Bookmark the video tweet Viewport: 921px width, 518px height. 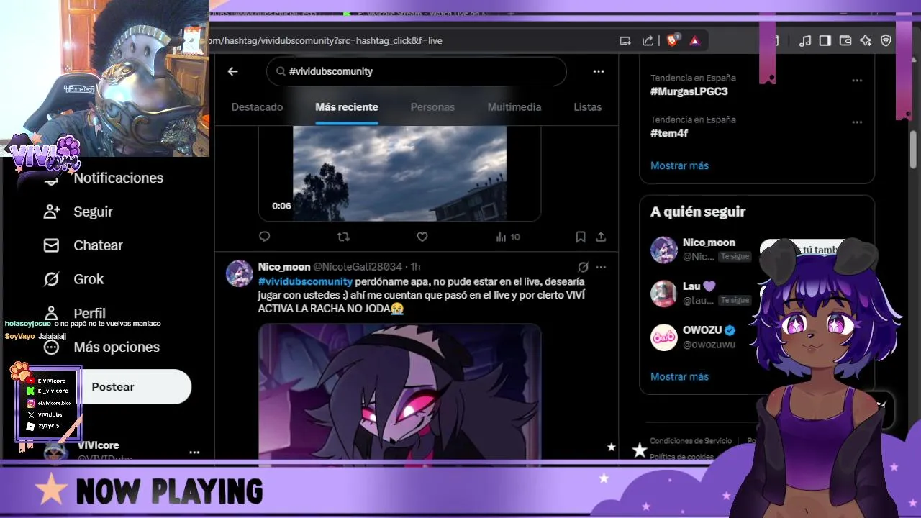(581, 237)
